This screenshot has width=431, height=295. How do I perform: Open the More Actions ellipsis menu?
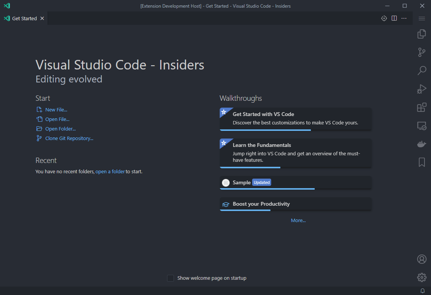click(x=404, y=18)
